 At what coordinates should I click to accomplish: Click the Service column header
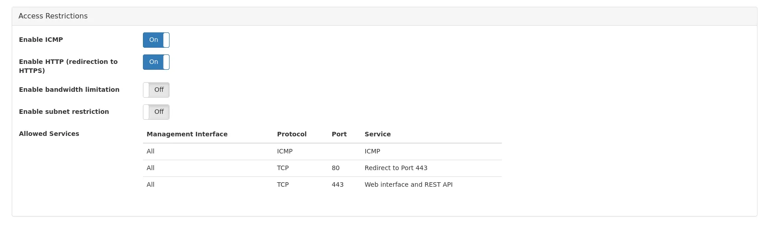[377, 134]
